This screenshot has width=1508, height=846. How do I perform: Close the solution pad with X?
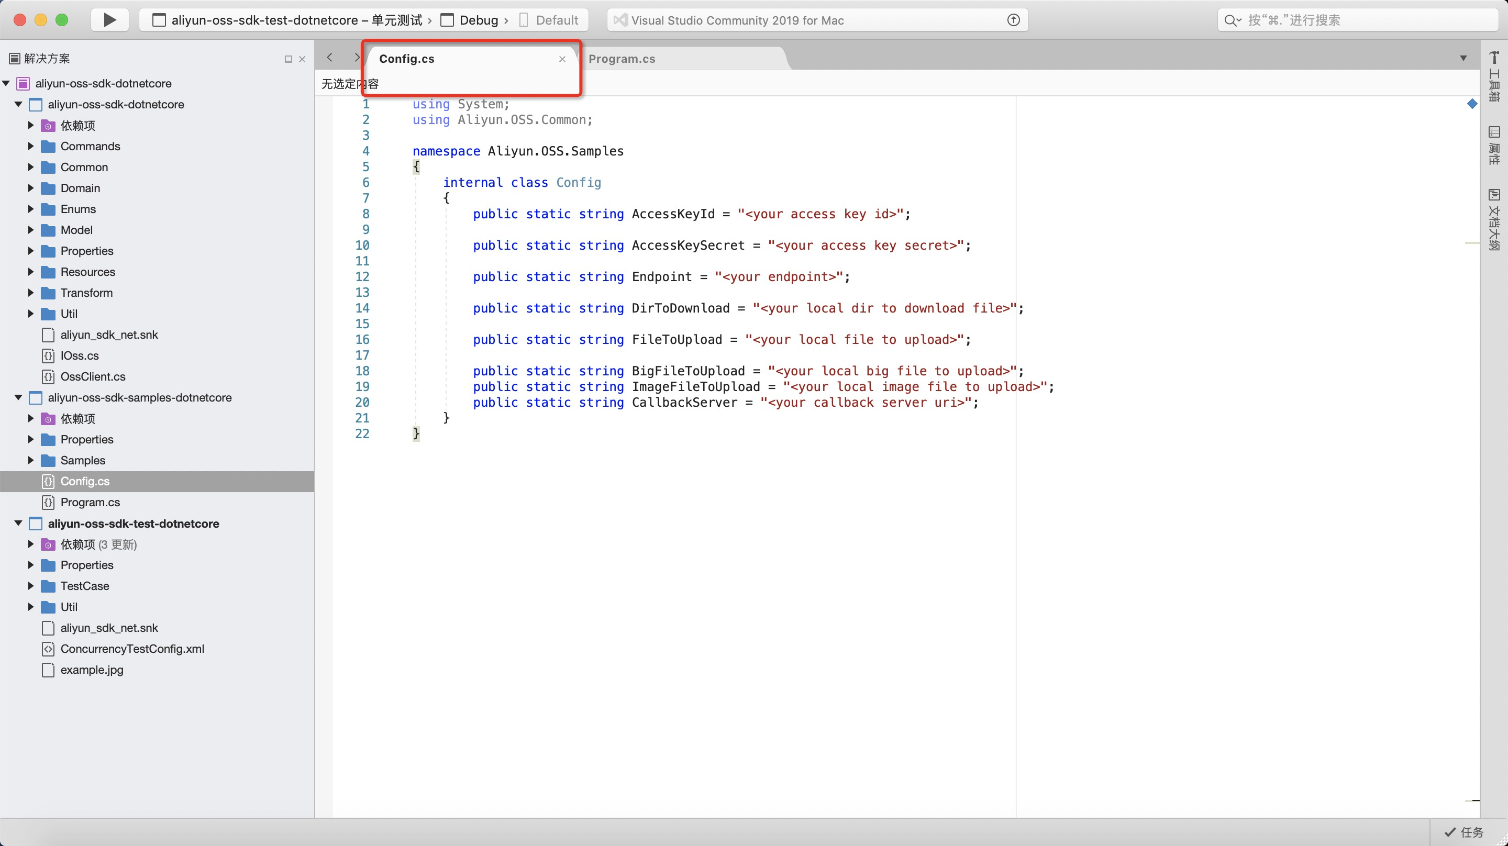point(302,59)
